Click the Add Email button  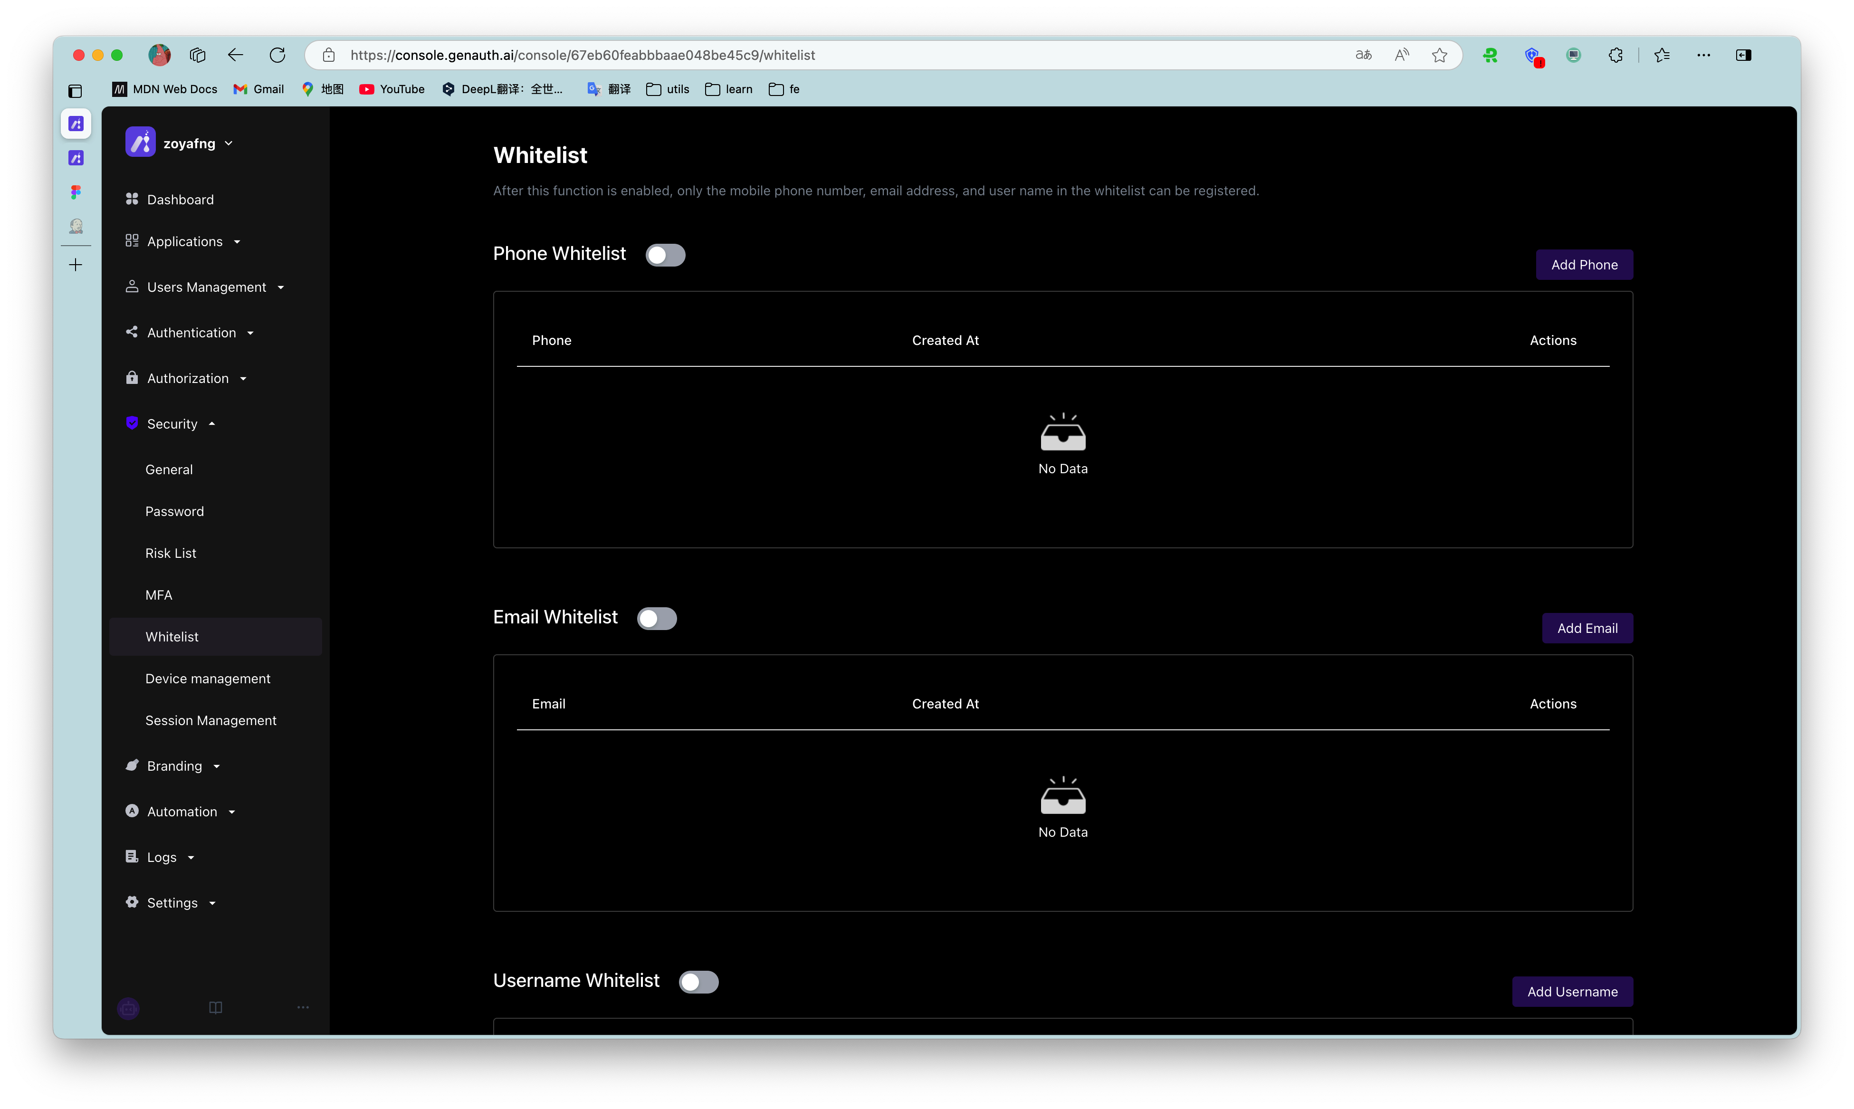click(1587, 628)
